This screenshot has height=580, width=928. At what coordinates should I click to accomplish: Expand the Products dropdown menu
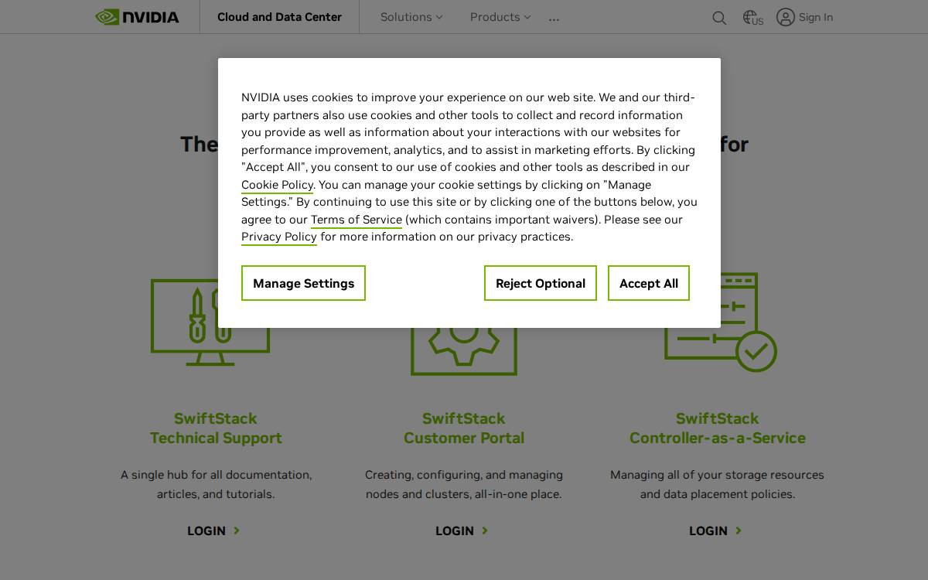tap(500, 17)
